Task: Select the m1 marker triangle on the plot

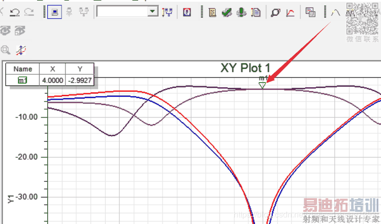Action: 262,85
